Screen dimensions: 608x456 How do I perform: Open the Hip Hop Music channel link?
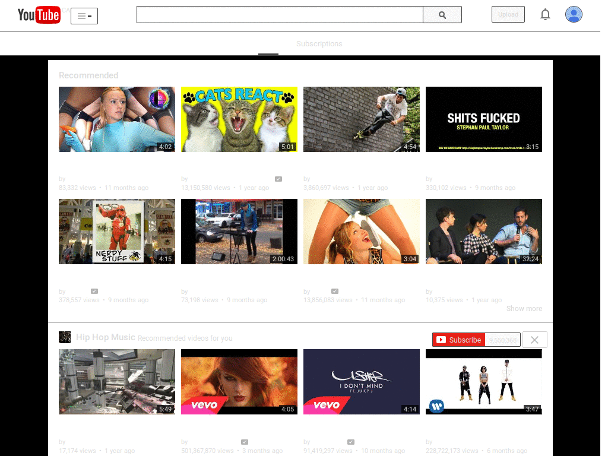pos(106,337)
